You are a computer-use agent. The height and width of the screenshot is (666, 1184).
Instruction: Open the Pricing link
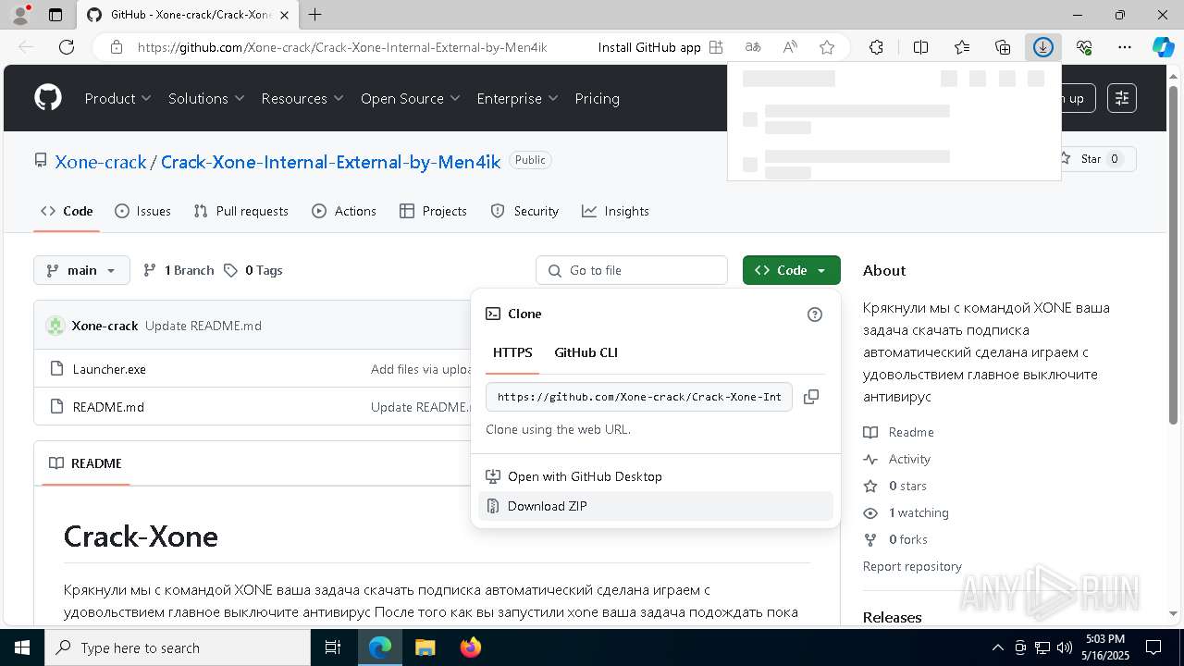coord(598,98)
